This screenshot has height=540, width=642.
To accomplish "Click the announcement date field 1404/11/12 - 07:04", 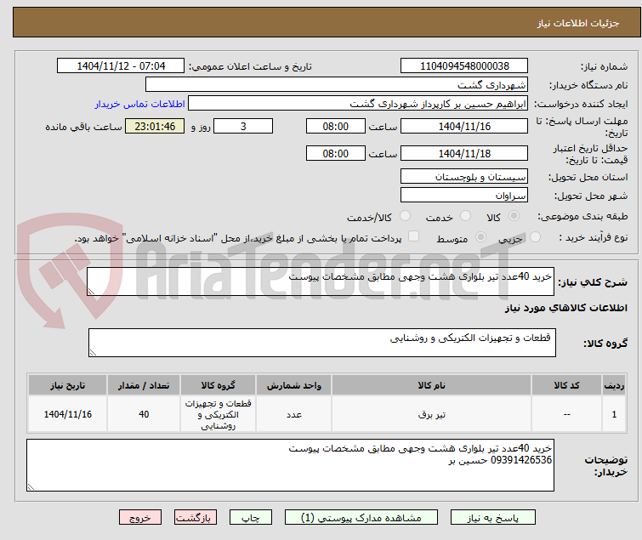I will (121, 66).
